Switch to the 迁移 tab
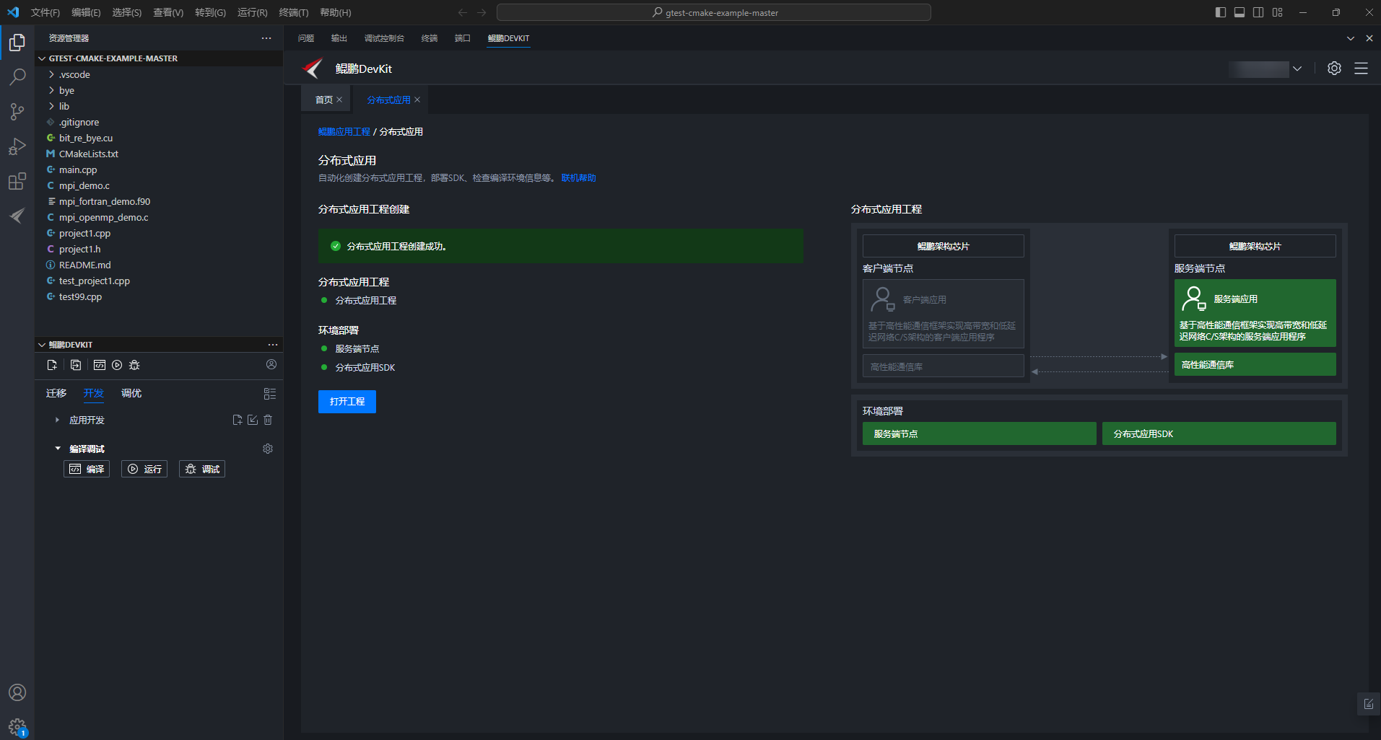The height and width of the screenshot is (740, 1381). tap(56, 393)
